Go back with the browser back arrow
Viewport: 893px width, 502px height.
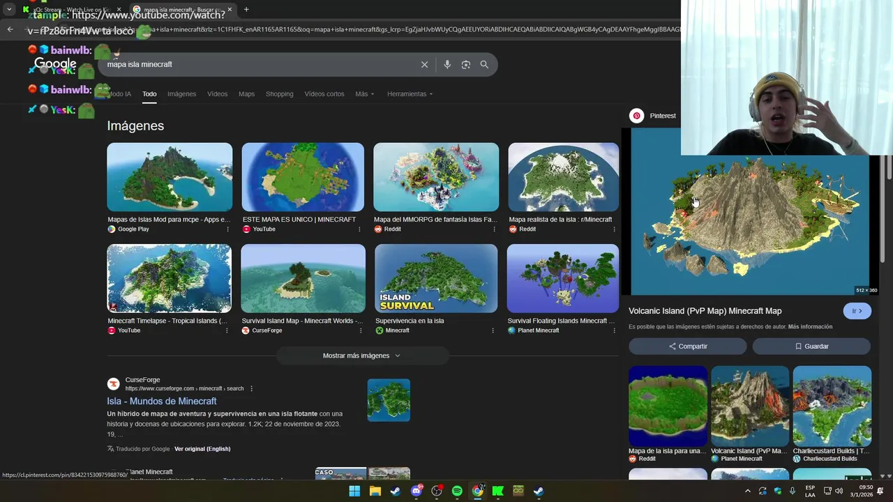coord(10,29)
